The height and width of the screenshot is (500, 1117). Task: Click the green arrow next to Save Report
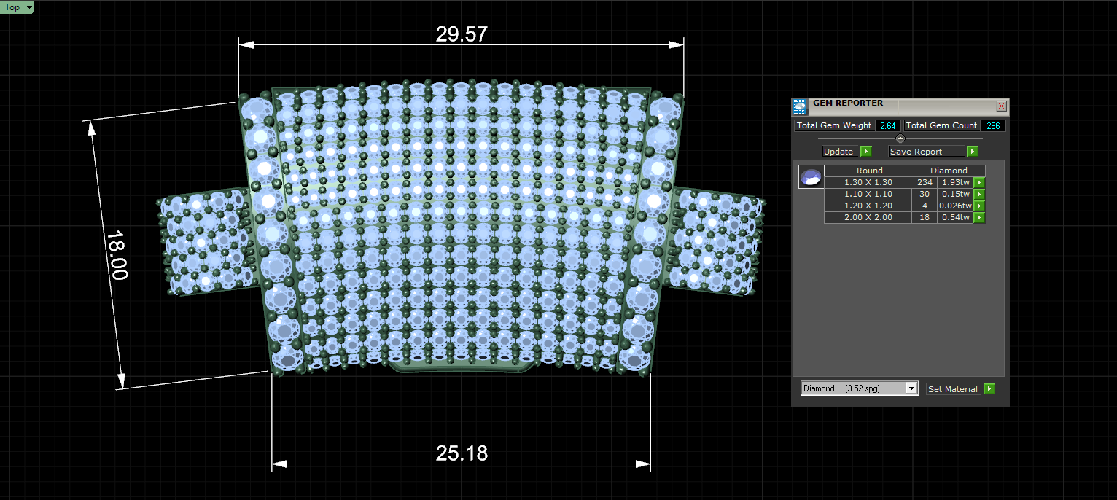click(x=972, y=152)
